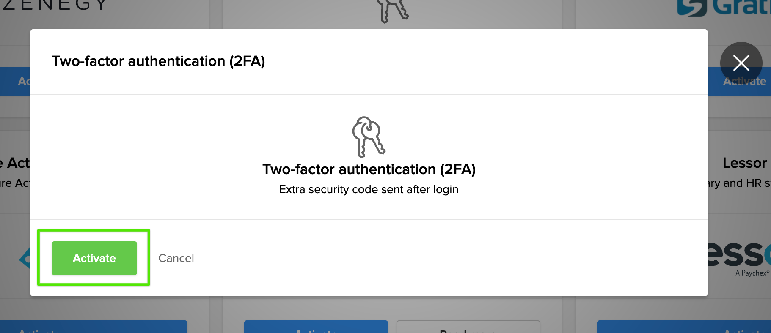
Task: Cancel the two-factor authentication dialog
Action: (x=176, y=258)
